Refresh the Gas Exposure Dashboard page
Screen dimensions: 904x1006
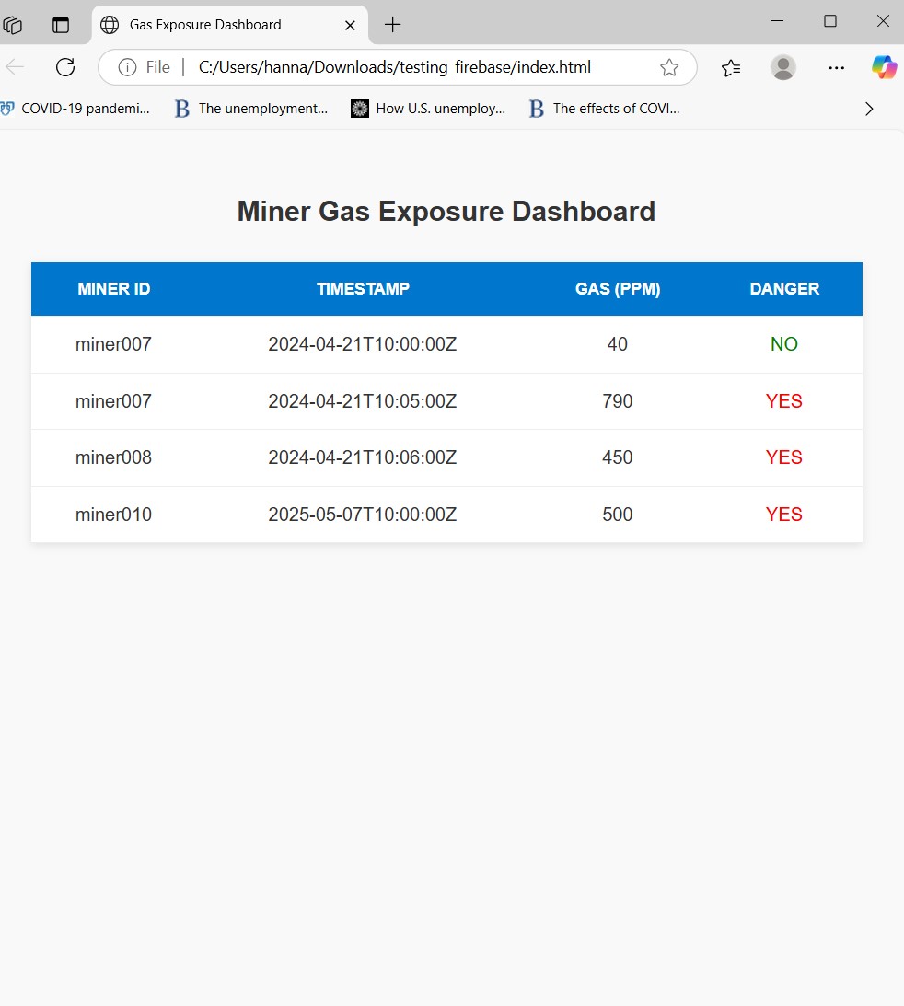coord(65,67)
